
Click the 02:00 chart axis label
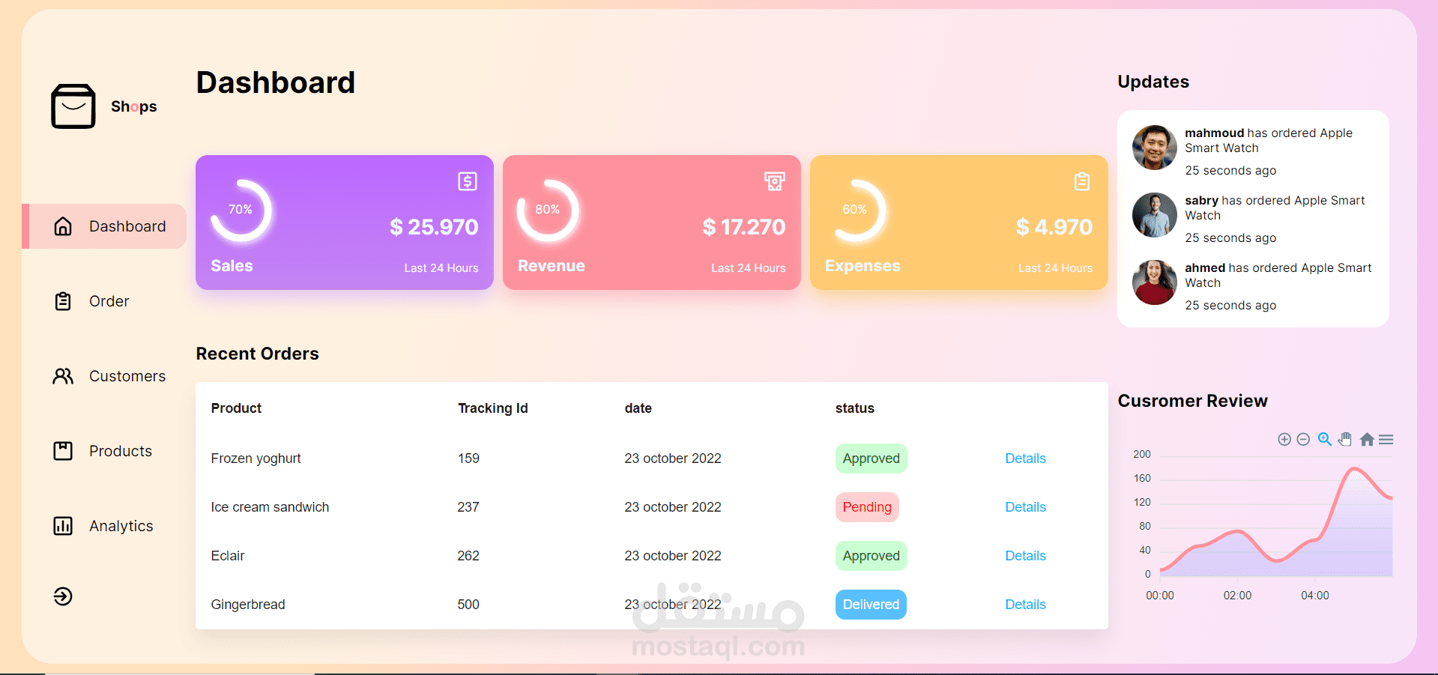coord(1237,596)
